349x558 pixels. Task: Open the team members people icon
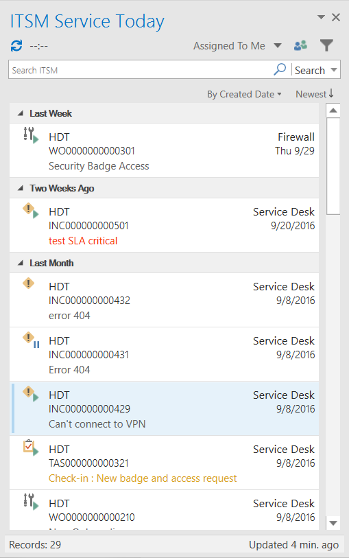[301, 45]
